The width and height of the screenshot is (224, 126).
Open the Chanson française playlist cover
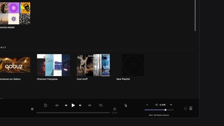click(x=54, y=65)
